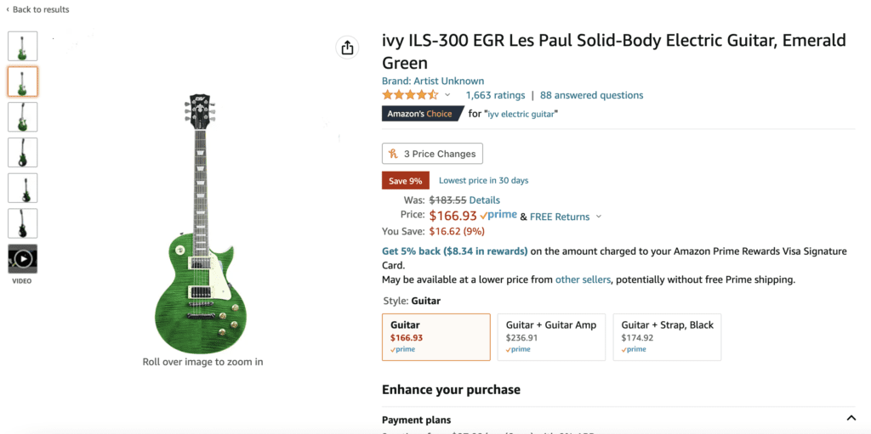Expand the FREE Returns dropdown chevron
The width and height of the screenshot is (871, 434).
coord(599,217)
